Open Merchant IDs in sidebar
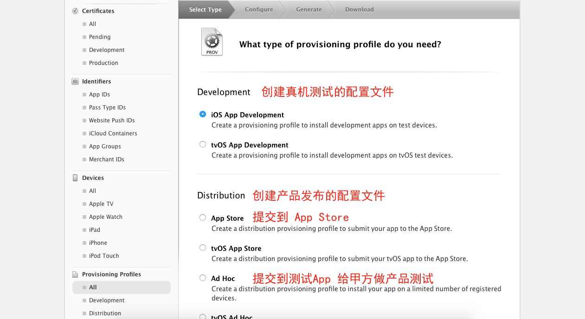Screen dimensions: 585x319 pos(107,159)
